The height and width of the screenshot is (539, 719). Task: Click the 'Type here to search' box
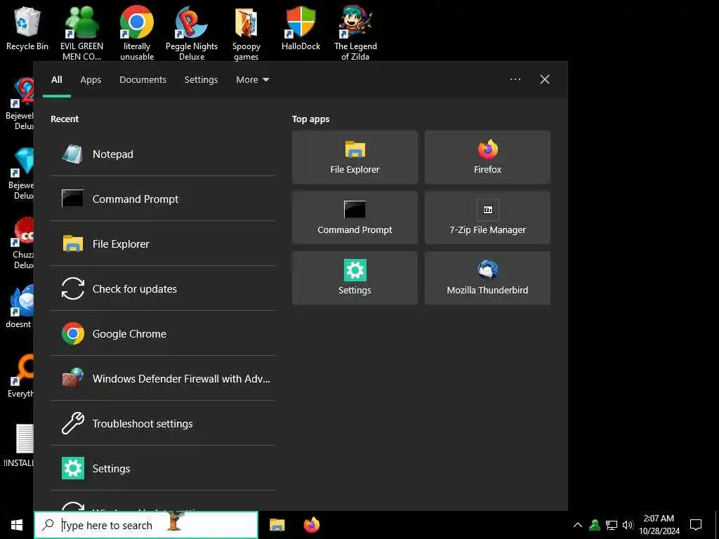[x=146, y=525]
